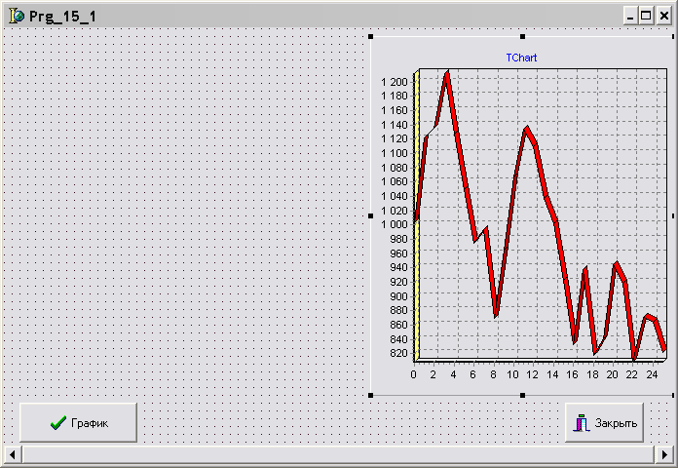Viewport: 678px width, 468px height.
Task: Click the Закрыть button
Action: point(604,422)
